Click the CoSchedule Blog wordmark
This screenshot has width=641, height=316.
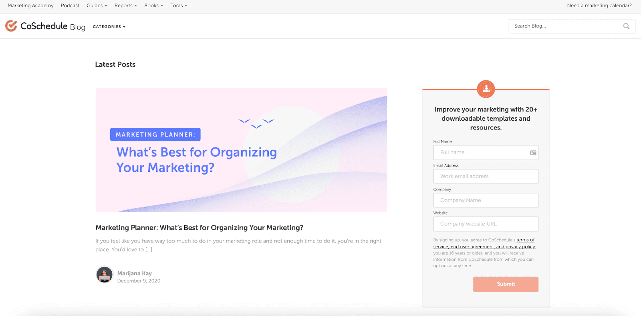(53, 26)
